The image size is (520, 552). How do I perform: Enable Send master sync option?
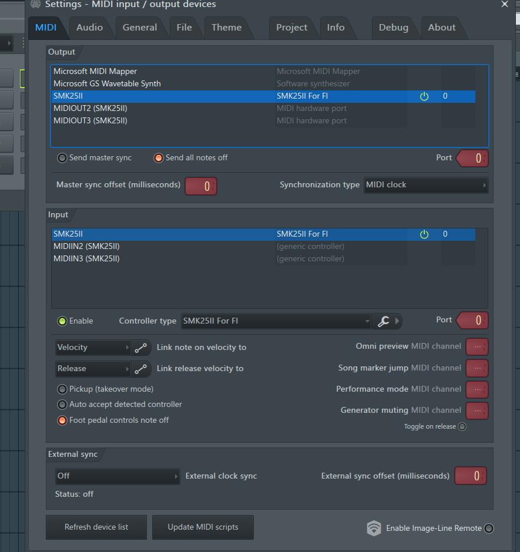[62, 158]
